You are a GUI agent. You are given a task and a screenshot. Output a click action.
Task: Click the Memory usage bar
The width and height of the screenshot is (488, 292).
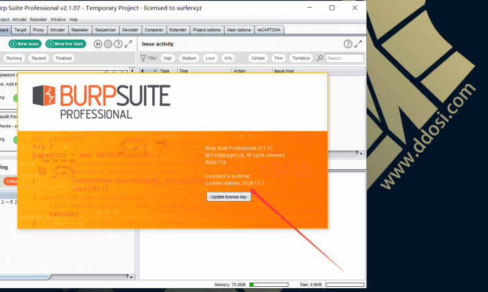[x=269, y=285]
